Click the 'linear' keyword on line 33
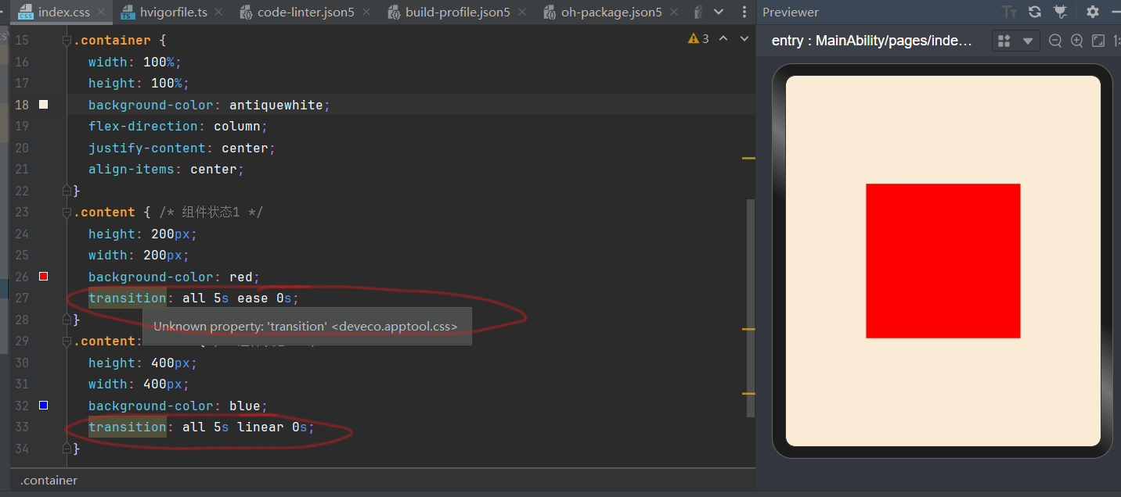This screenshot has height=497, width=1121. (261, 427)
